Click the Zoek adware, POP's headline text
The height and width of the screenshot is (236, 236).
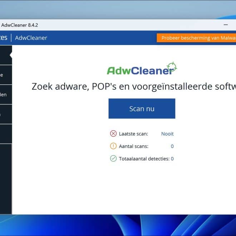pyautogui.click(x=134, y=87)
